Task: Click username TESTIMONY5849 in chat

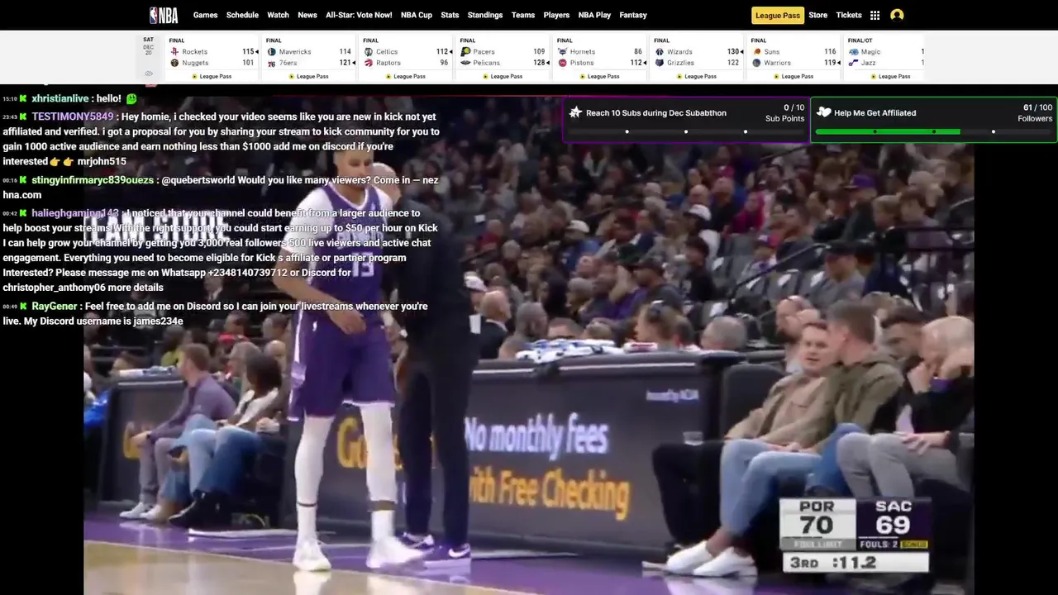Action: tap(73, 117)
